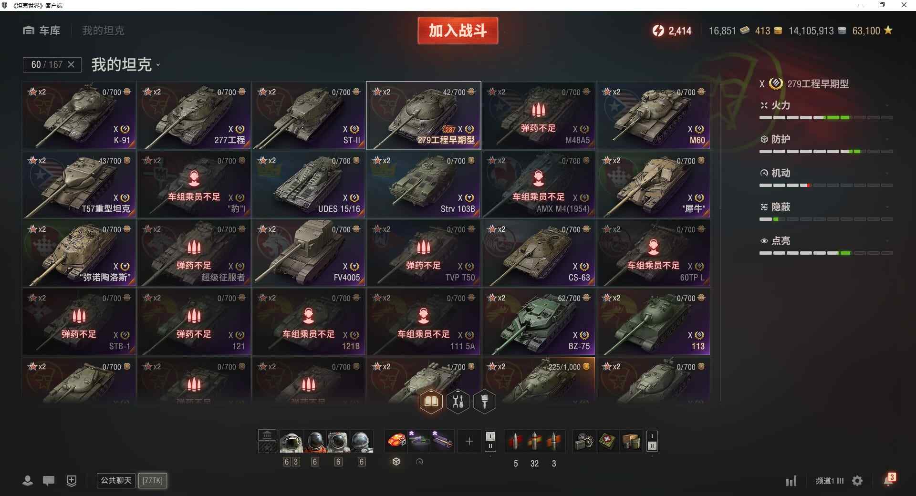Toggle the barracks crew button

(x=267, y=435)
